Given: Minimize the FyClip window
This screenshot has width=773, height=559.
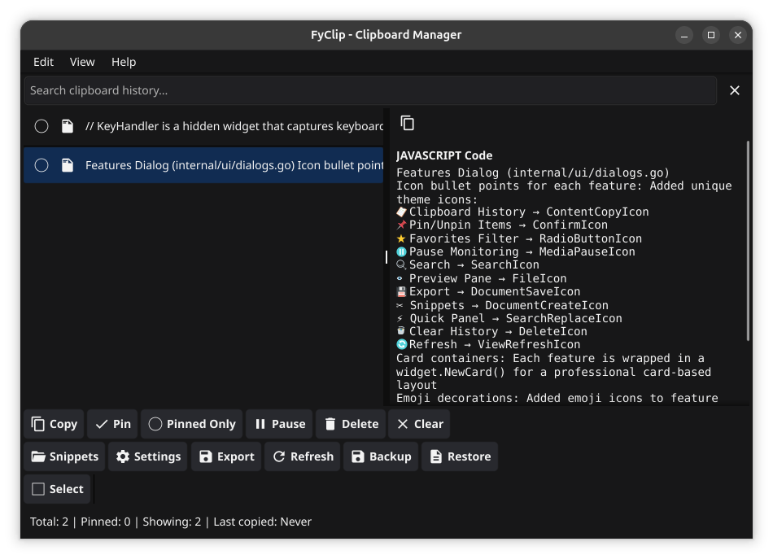Looking at the screenshot, I should [684, 35].
